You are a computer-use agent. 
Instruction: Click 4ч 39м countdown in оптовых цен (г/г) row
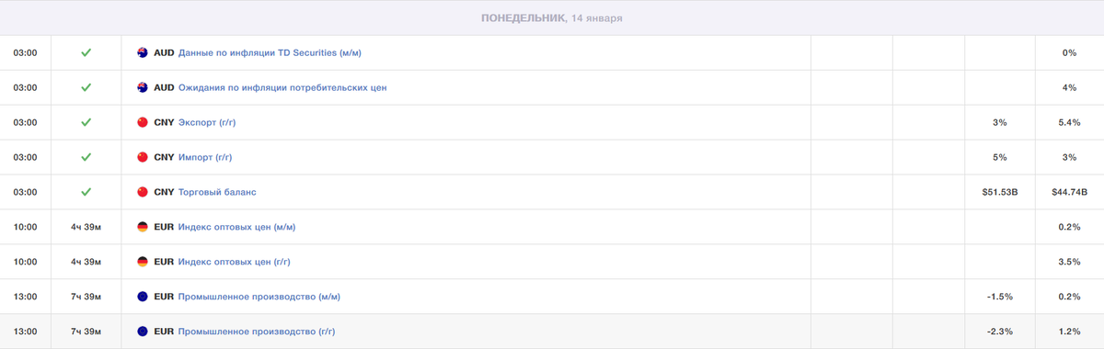point(86,263)
